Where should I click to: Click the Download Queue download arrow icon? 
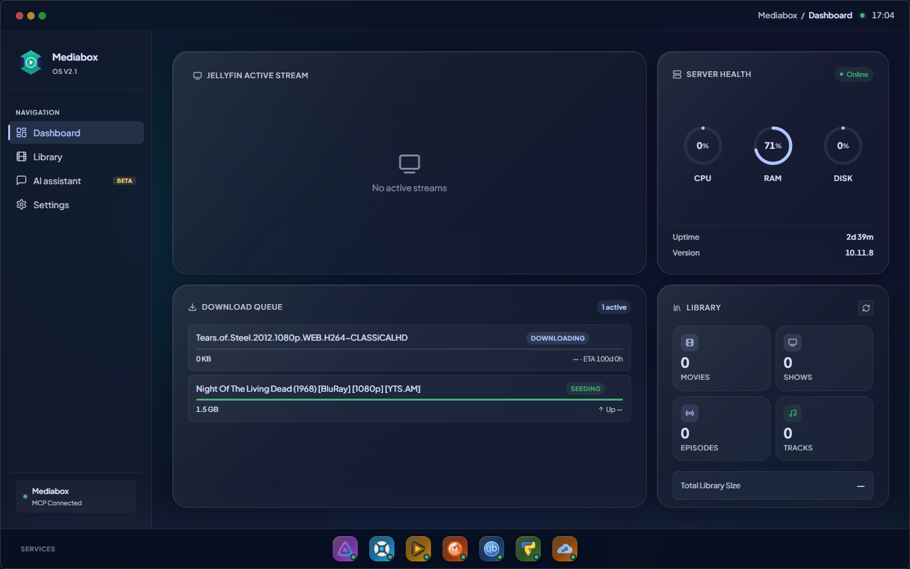tap(192, 307)
